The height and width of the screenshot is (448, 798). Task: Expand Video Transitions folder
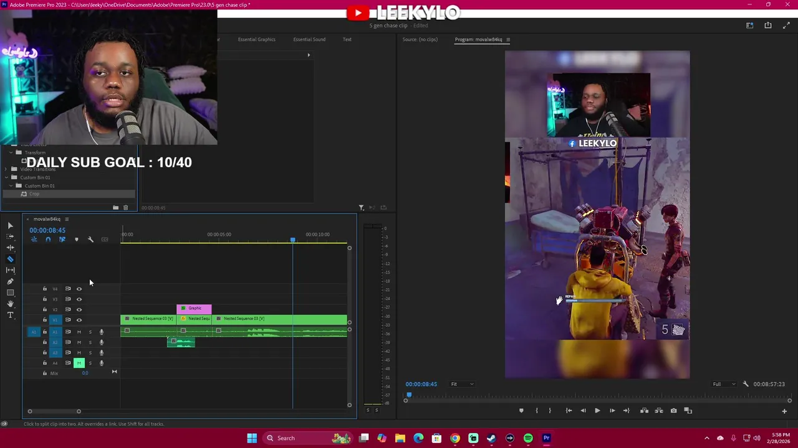[x=6, y=169]
